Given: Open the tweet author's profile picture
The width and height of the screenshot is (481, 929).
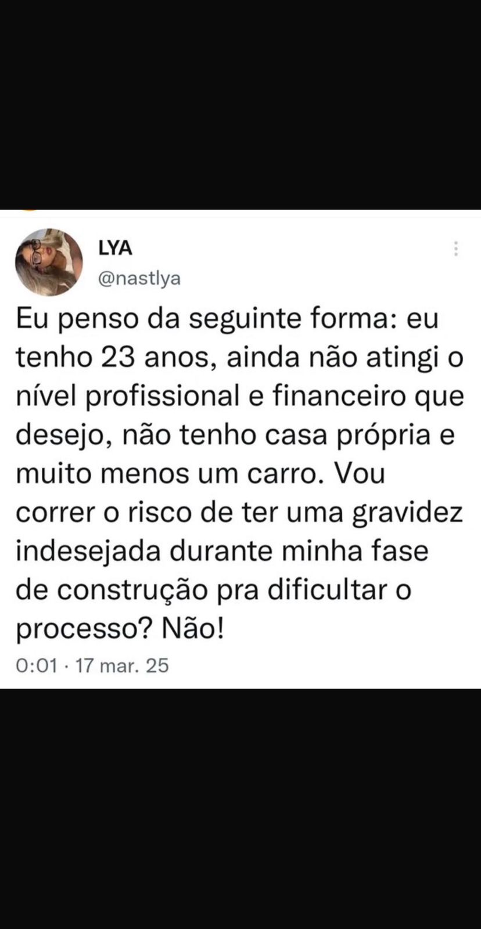Looking at the screenshot, I should point(48,262).
